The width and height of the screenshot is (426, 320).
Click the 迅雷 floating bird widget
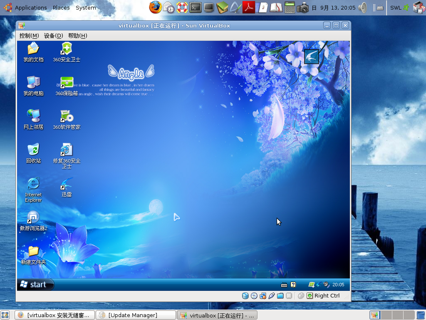(x=311, y=57)
